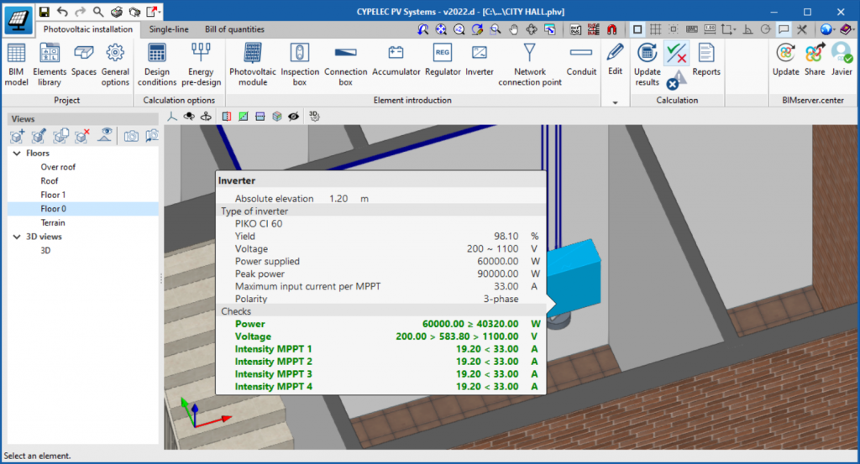Click the Save floppy disk icon

[x=45, y=12]
